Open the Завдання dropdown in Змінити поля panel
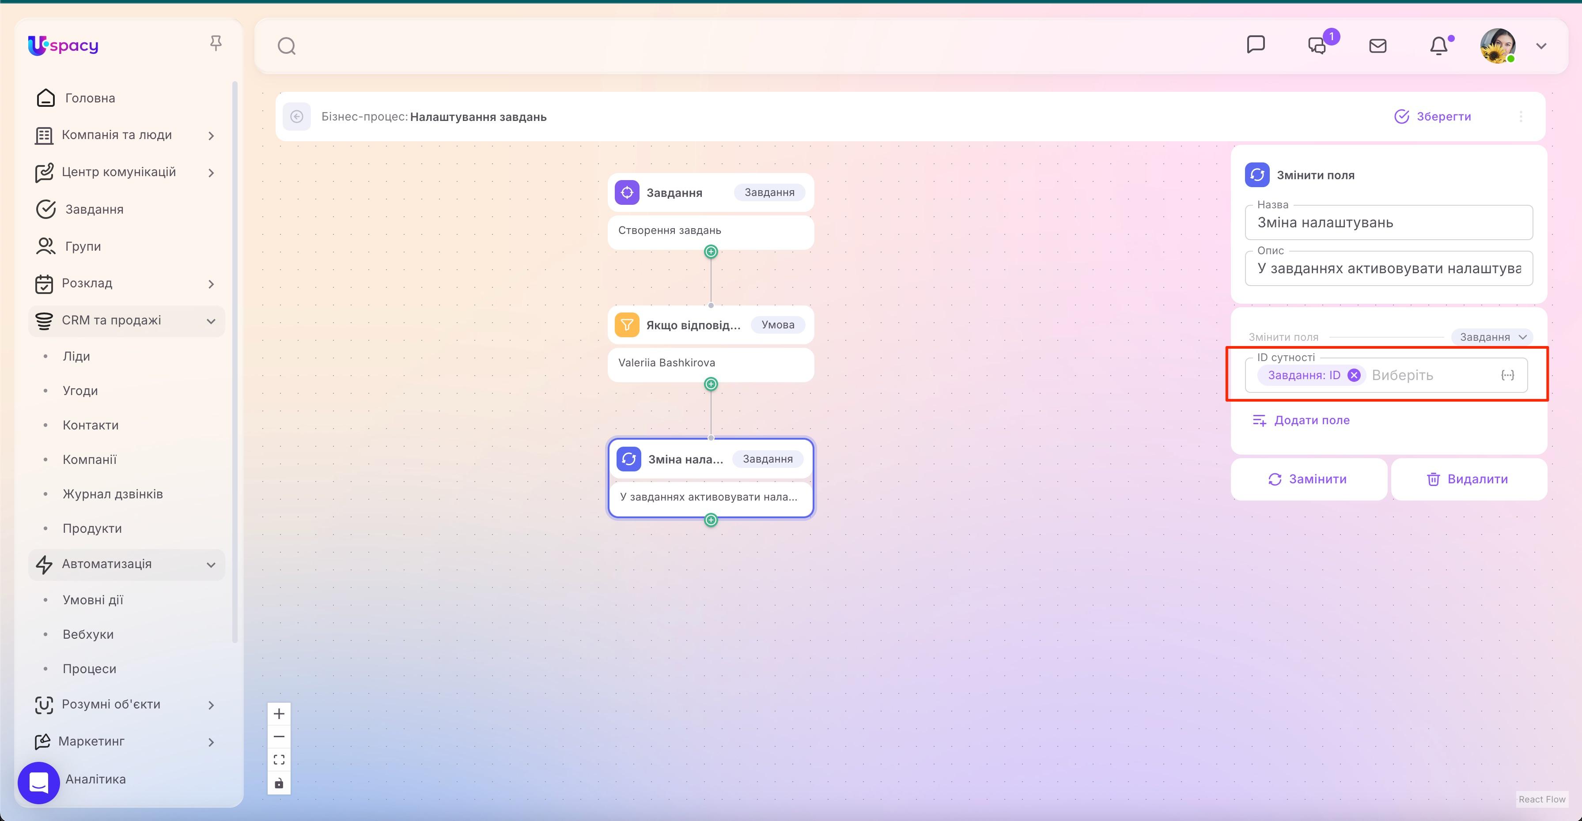Viewport: 1582px width, 821px height. coord(1491,336)
